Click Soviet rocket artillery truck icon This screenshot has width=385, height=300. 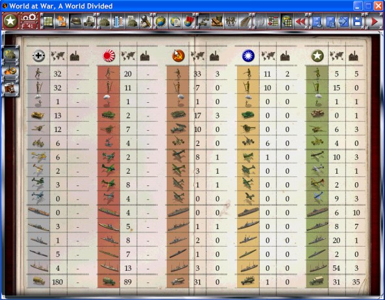point(179,129)
